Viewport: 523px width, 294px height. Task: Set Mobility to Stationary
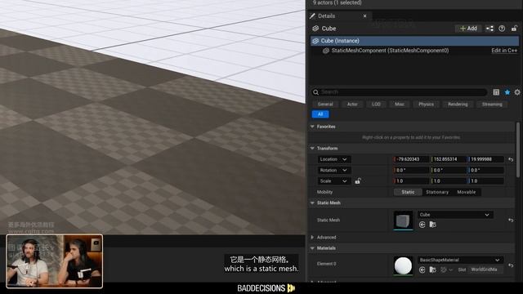[x=437, y=192]
